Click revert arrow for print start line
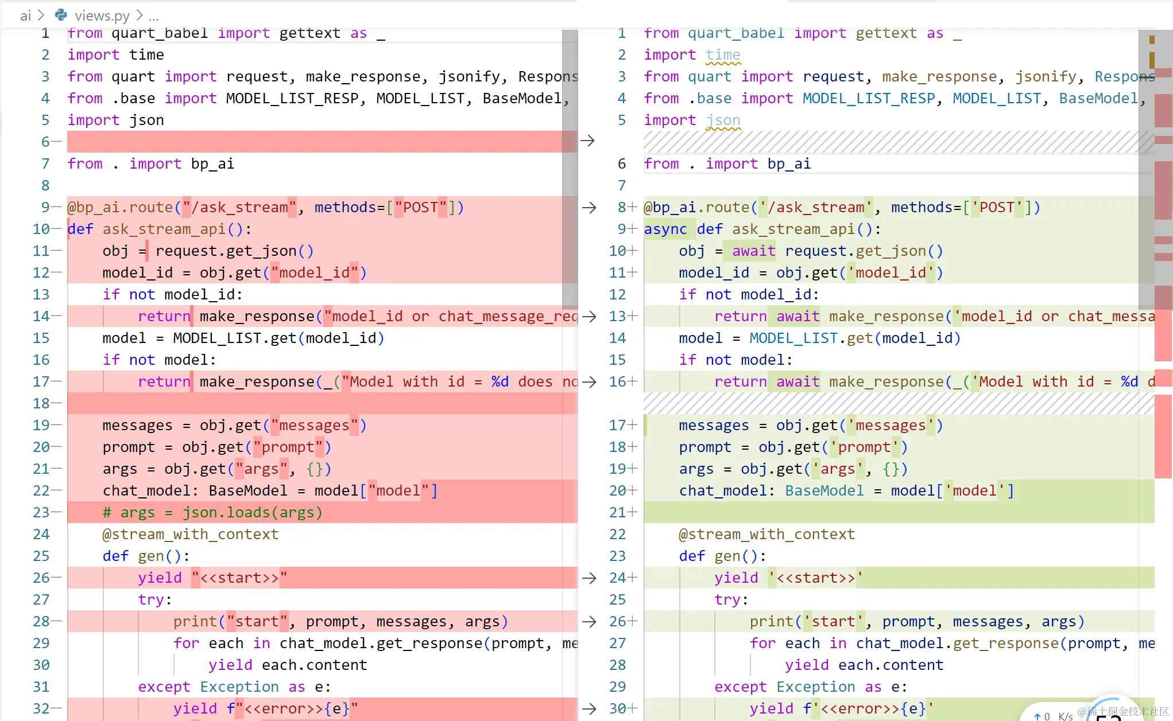 pyautogui.click(x=589, y=621)
